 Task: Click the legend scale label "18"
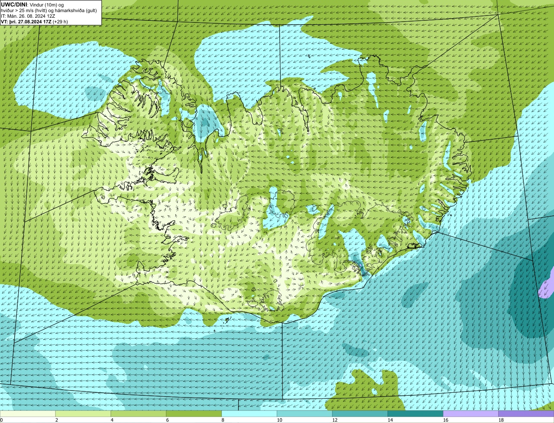tap(501, 420)
